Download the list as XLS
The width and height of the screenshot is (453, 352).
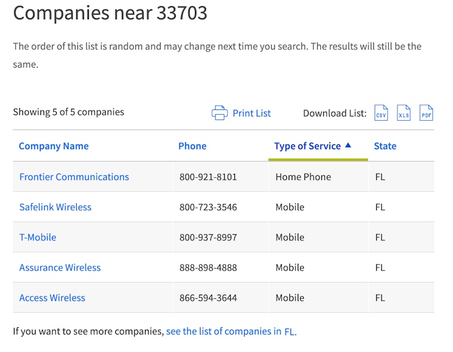403,113
